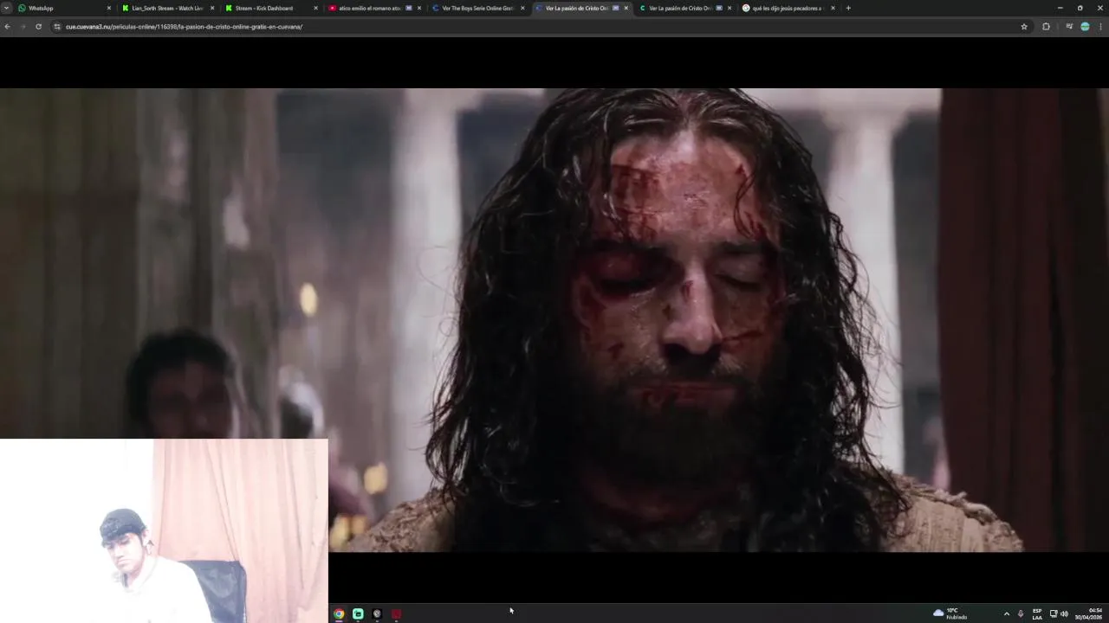
Task: Go back to previous page
Action: 7,27
